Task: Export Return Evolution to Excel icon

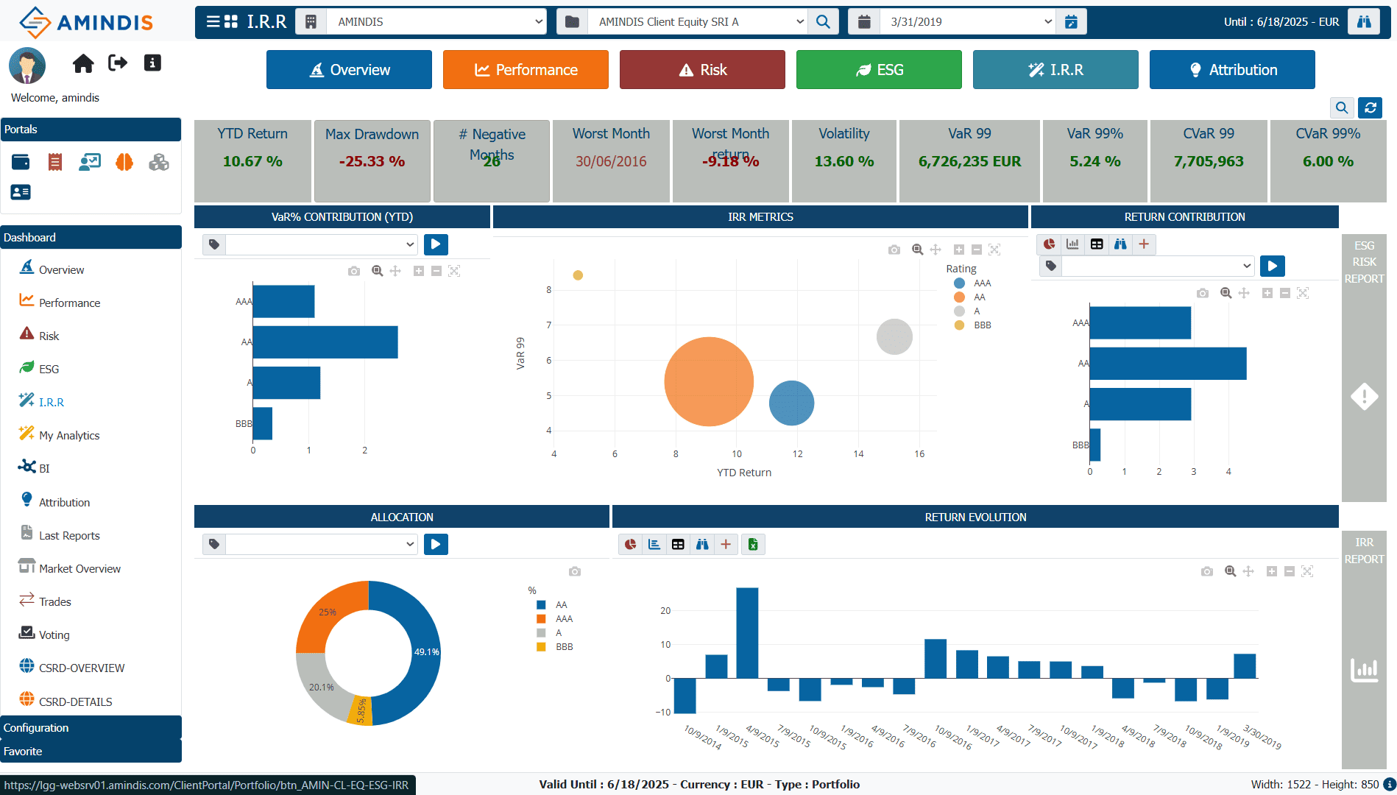Action: point(753,544)
